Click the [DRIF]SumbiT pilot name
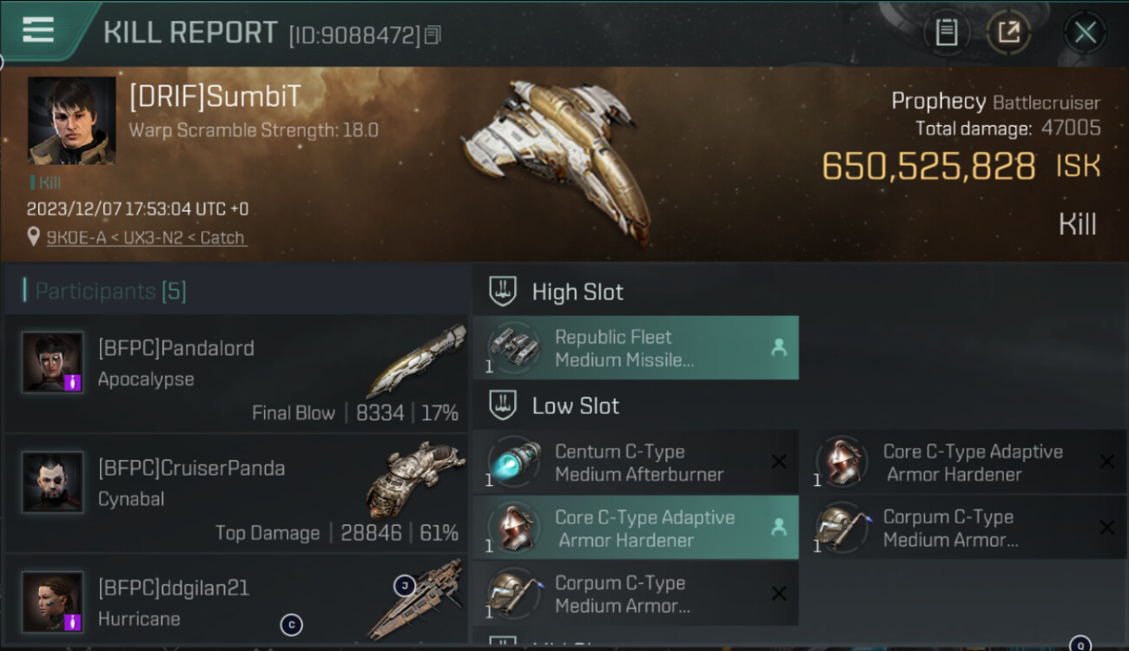Screen dimensions: 1129x651 coord(215,96)
